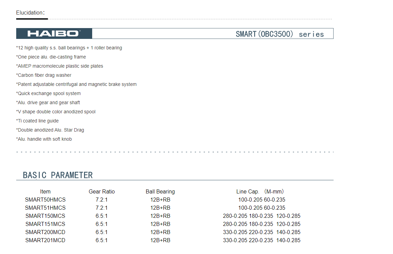Click the SMART200MCD item cell

45,232
